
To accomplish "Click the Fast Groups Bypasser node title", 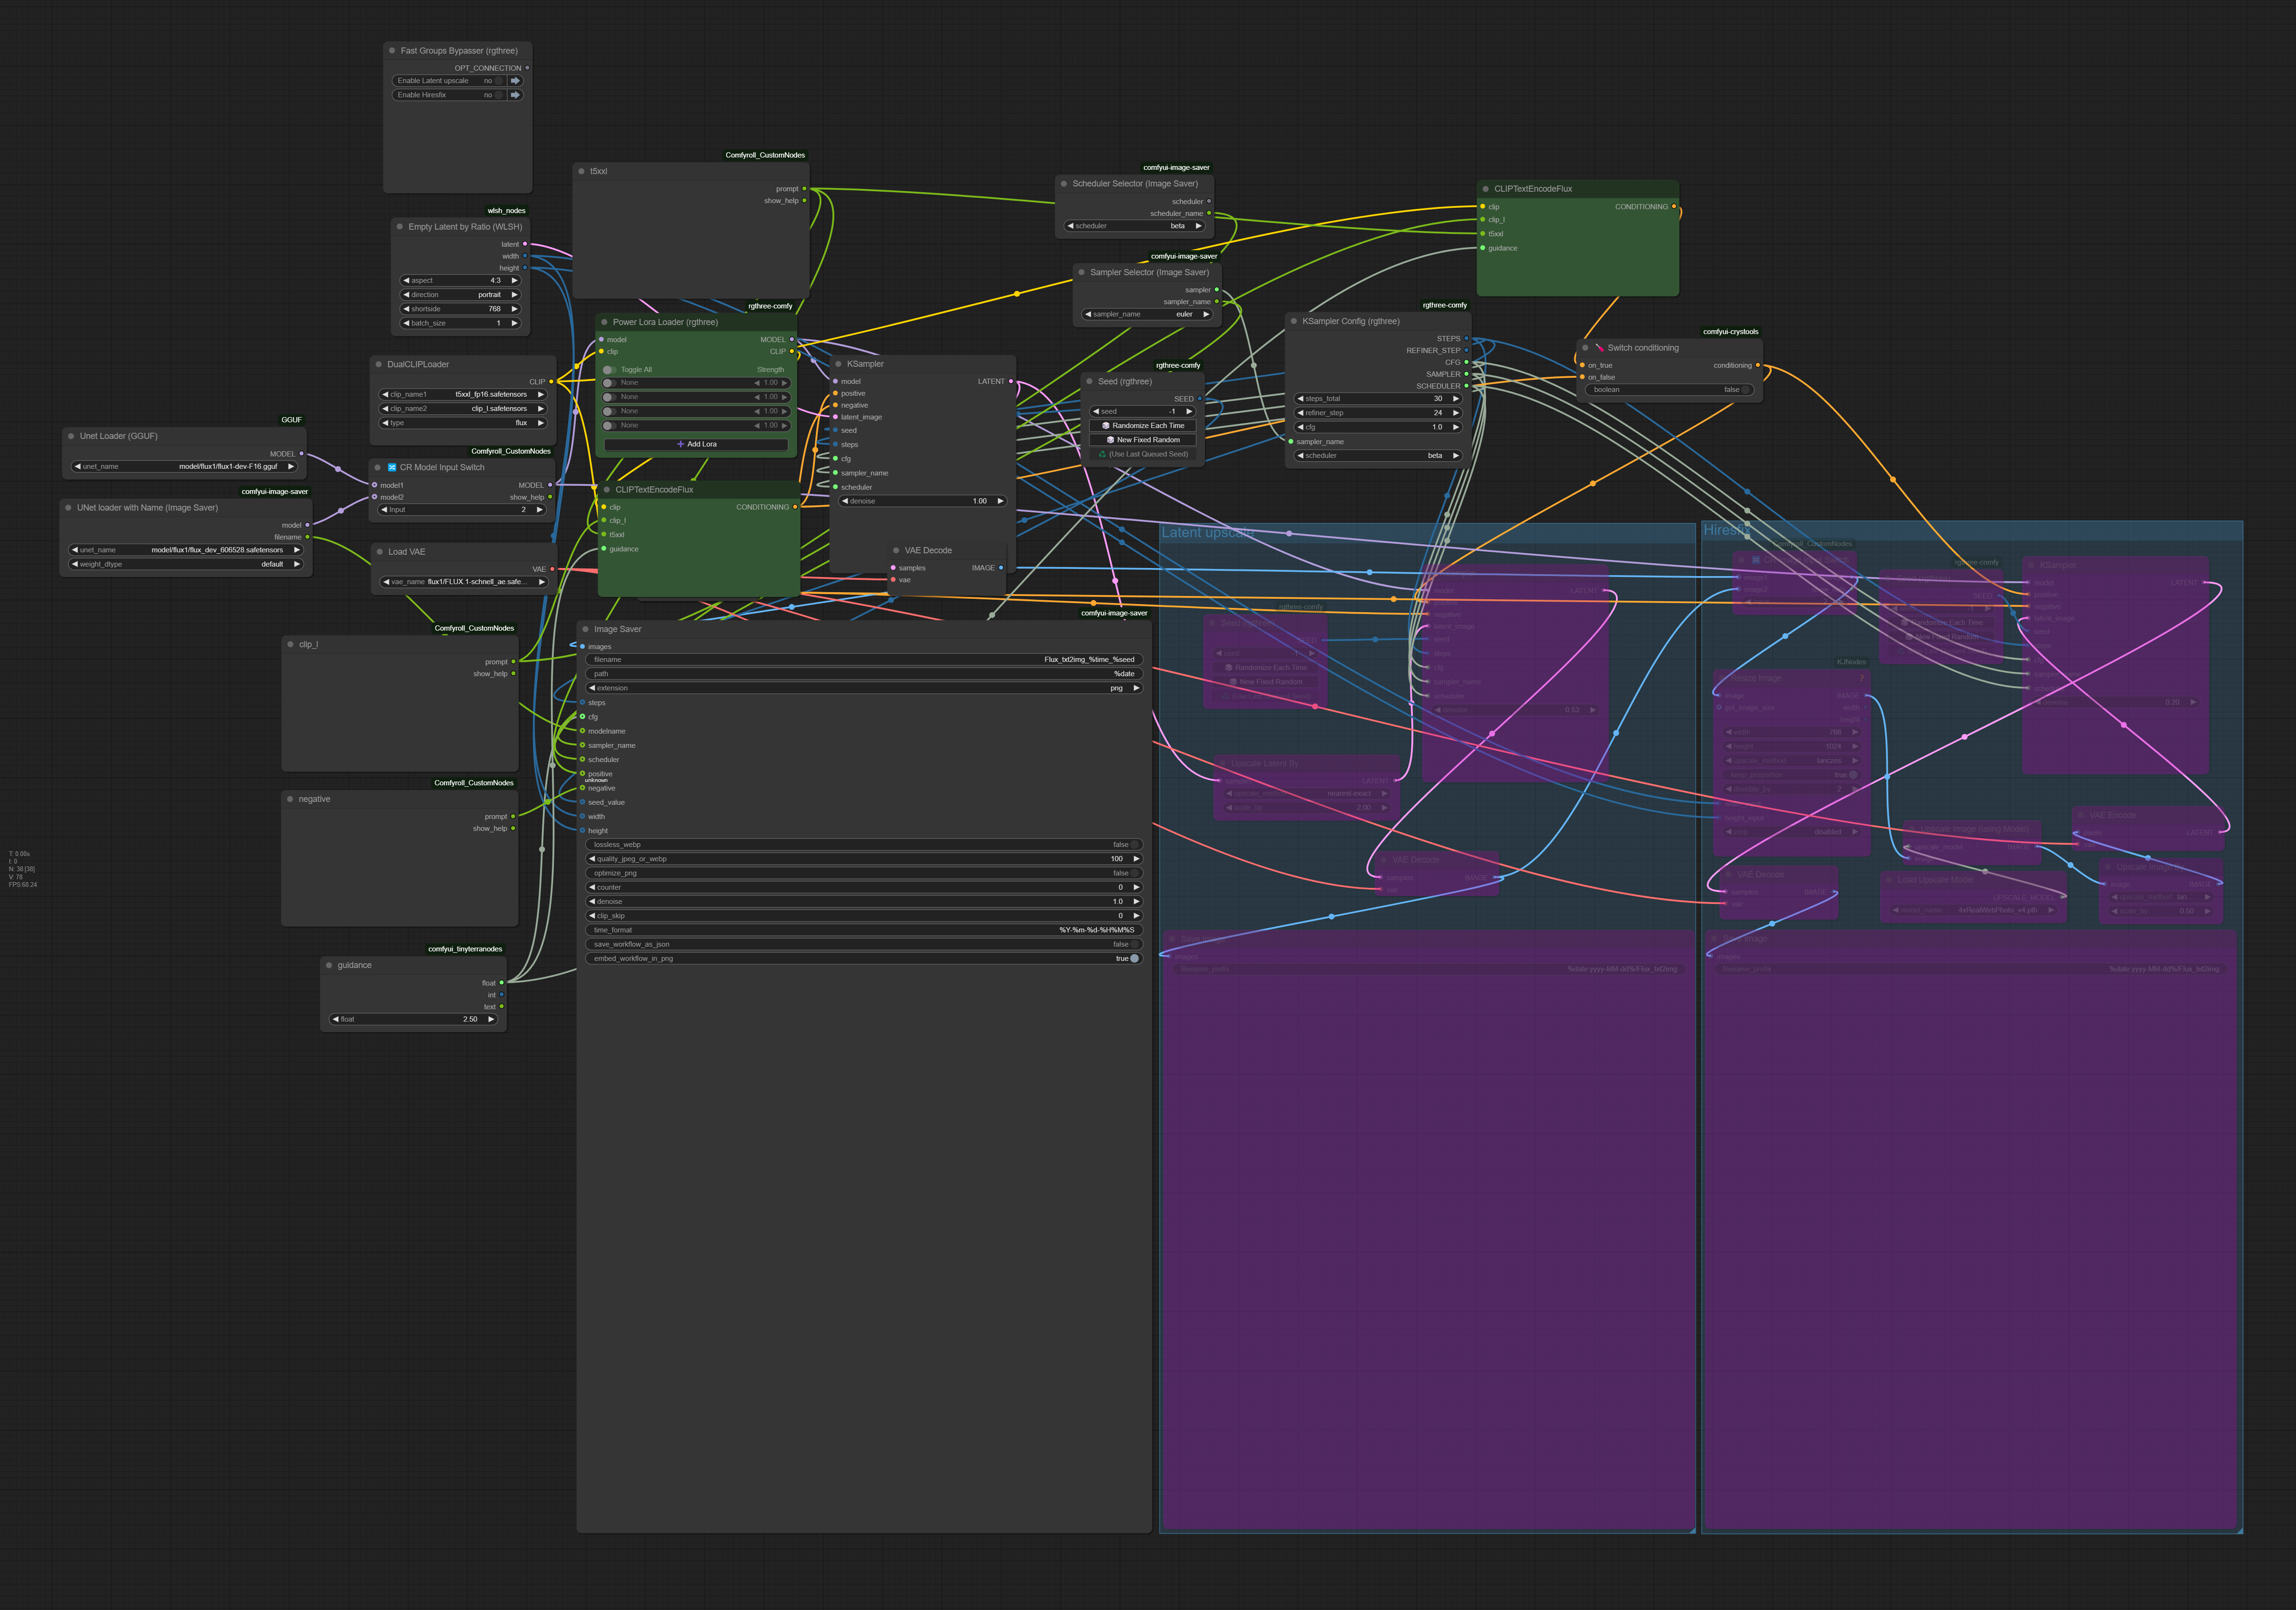I will tap(459, 50).
